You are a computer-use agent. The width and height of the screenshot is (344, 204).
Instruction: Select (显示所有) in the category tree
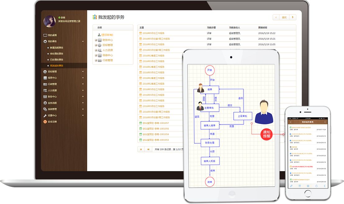(x=107, y=35)
